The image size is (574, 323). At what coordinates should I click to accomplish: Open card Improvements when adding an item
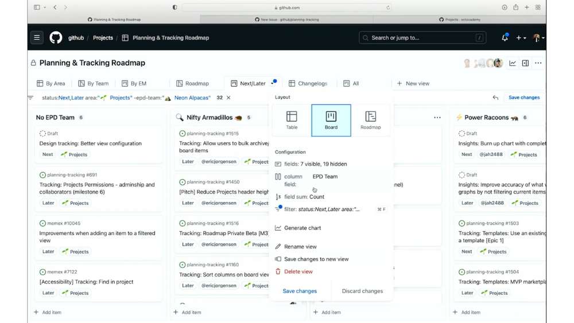[97, 237]
